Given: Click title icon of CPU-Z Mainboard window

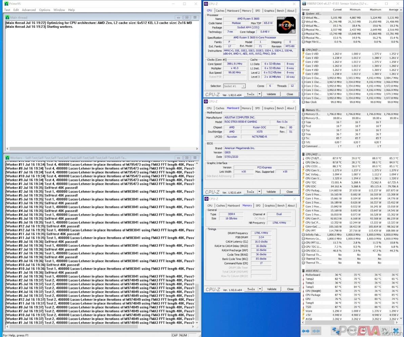Looking at the screenshot, I should (x=206, y=101).
